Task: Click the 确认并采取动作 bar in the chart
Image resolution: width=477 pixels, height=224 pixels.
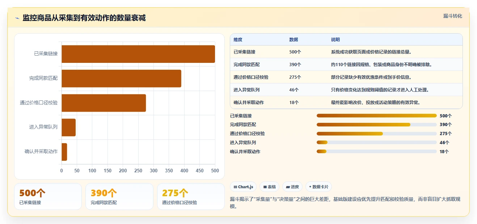Action: click(x=64, y=152)
